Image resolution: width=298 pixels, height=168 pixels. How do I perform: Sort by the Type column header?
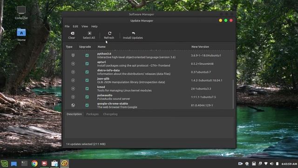click(x=69, y=47)
